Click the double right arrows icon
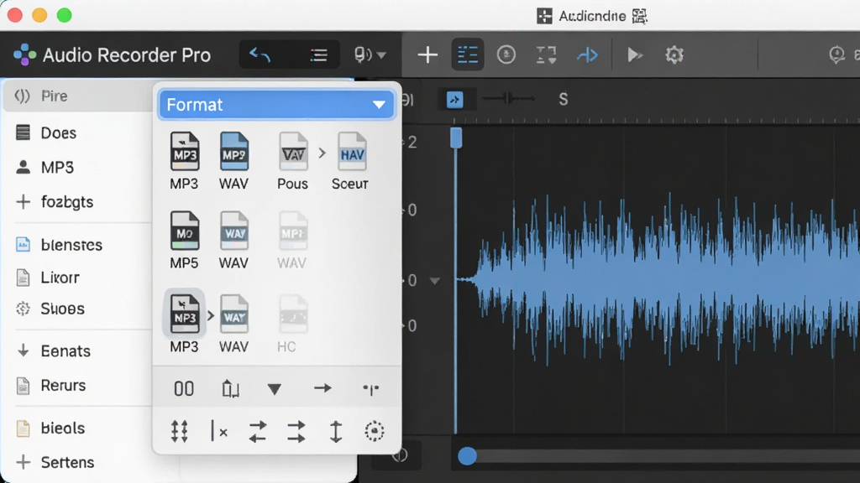 point(296,432)
